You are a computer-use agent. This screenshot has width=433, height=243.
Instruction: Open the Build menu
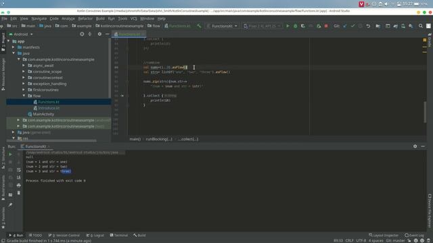pos(100,18)
